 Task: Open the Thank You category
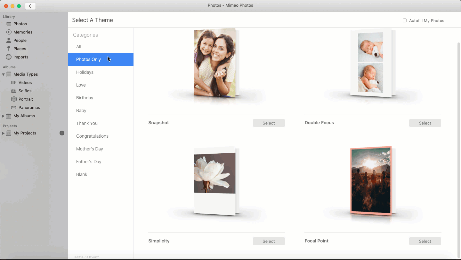coord(101,123)
